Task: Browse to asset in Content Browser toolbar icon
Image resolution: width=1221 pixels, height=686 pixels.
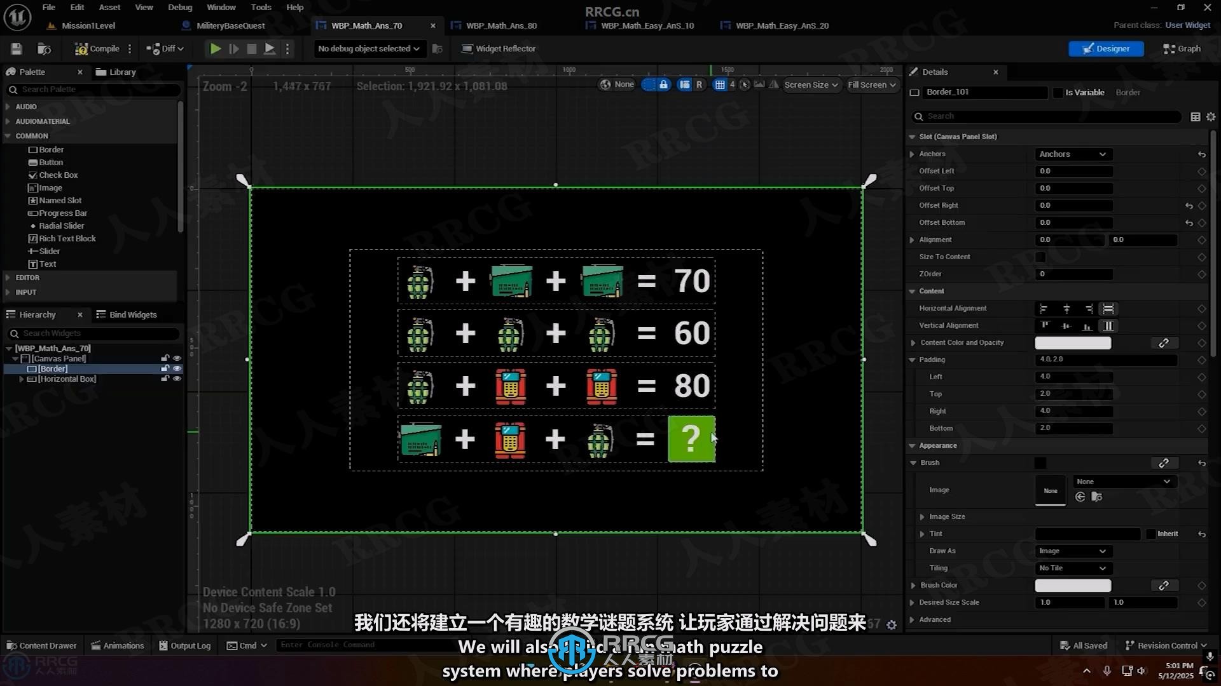Action: [x=44, y=49]
